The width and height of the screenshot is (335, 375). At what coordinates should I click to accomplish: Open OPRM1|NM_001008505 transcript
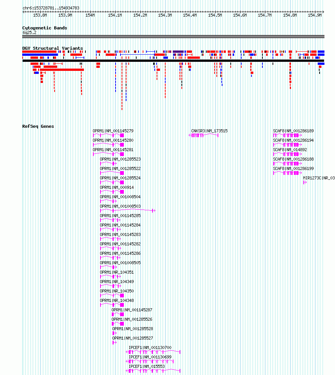point(120,263)
